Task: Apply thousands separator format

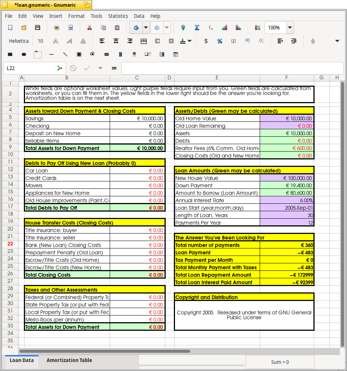Action: (234, 41)
